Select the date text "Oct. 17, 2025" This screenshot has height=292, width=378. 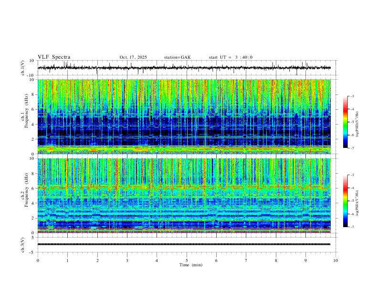(x=133, y=57)
